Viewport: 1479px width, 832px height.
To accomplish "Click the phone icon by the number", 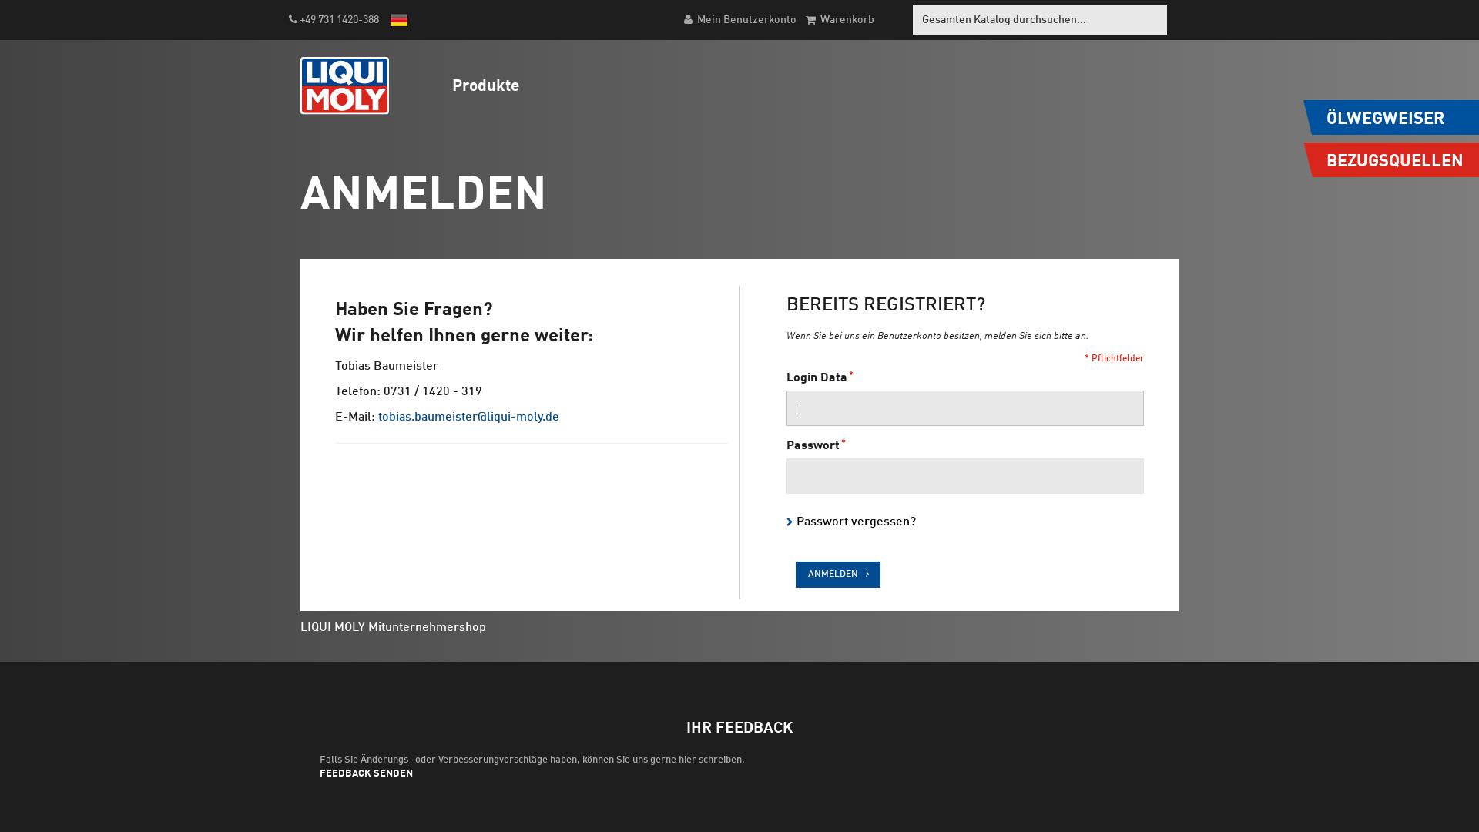I will 293,20.
